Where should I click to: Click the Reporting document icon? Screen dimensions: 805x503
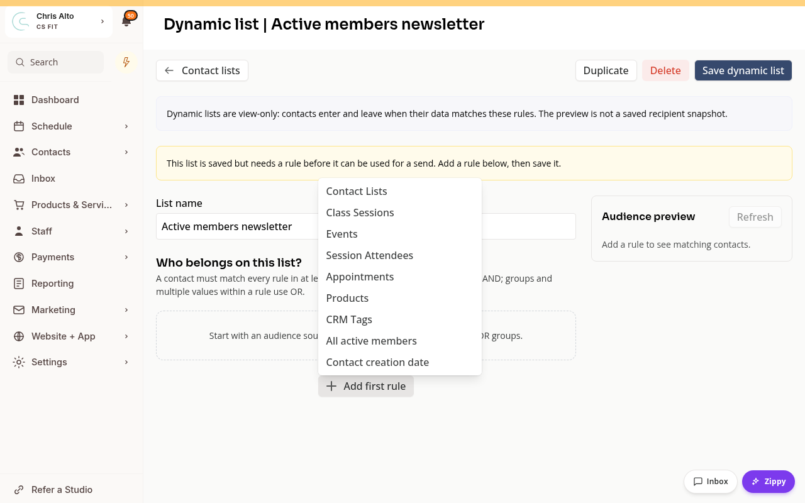pyautogui.click(x=19, y=284)
